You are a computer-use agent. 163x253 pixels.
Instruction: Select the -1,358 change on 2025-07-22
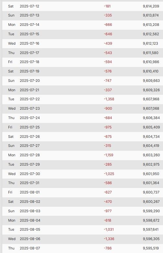pyautogui.click(x=109, y=99)
